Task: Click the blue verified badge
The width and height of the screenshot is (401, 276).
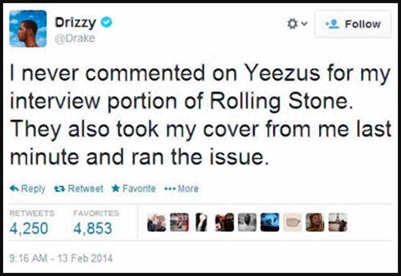Action: point(107,23)
